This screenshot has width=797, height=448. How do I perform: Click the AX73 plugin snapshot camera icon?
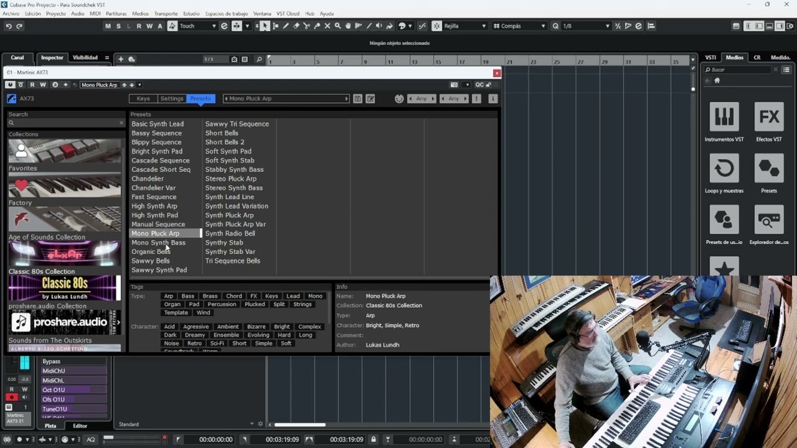[454, 85]
